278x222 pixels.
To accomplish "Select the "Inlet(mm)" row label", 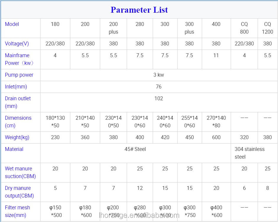I will 16,87.
